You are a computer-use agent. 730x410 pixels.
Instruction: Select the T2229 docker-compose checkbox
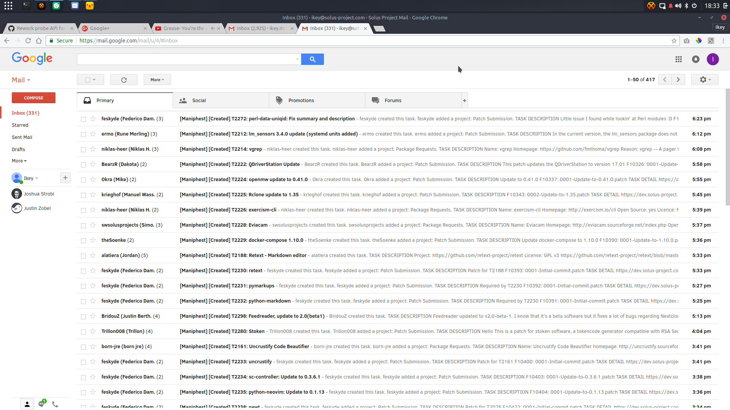tap(83, 241)
